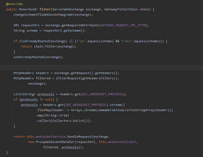The image size is (203, 157).
Task: Click the underlined protocols variable declaration
Action: coord(46,94)
